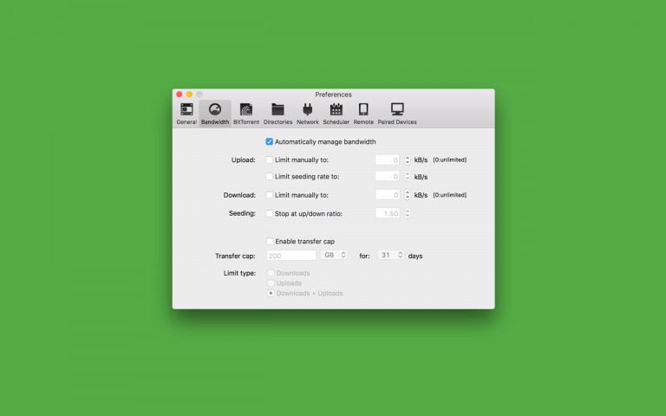This screenshot has height=416, width=666.
Task: Enable Stop at up/down ratio
Action: [270, 213]
